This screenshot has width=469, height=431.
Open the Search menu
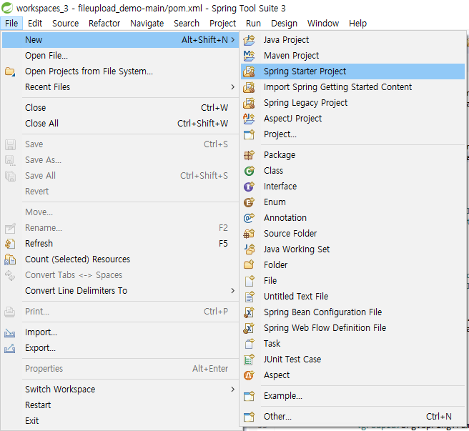click(187, 24)
